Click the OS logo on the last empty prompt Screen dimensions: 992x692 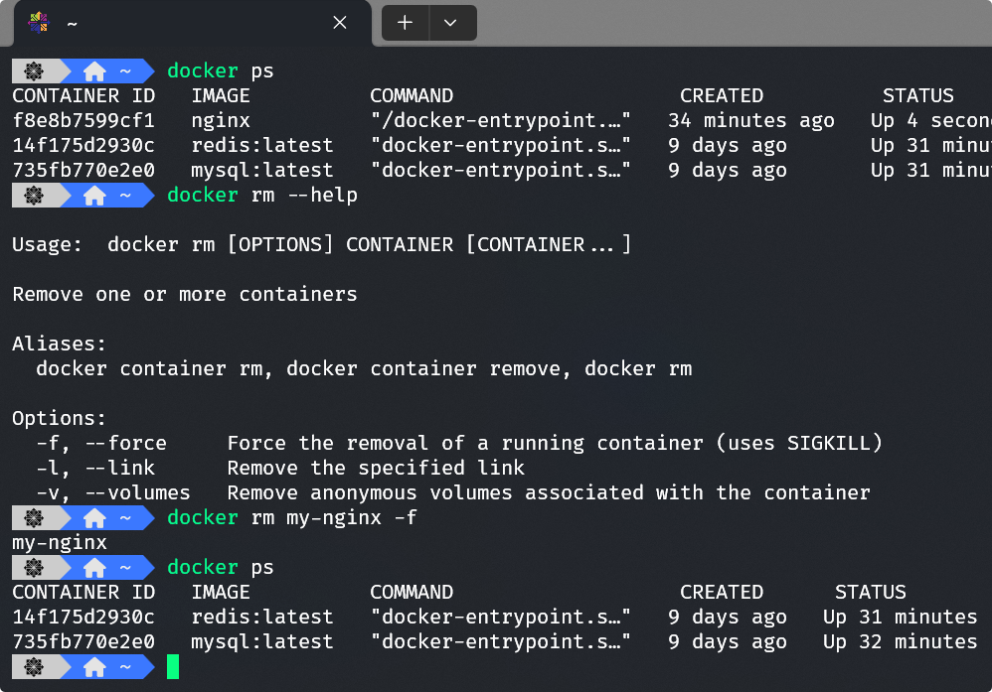34,667
